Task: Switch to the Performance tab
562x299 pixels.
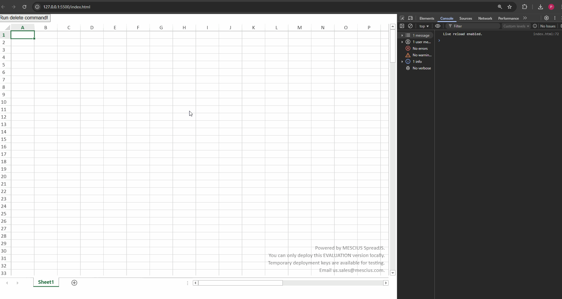Action: [x=508, y=18]
